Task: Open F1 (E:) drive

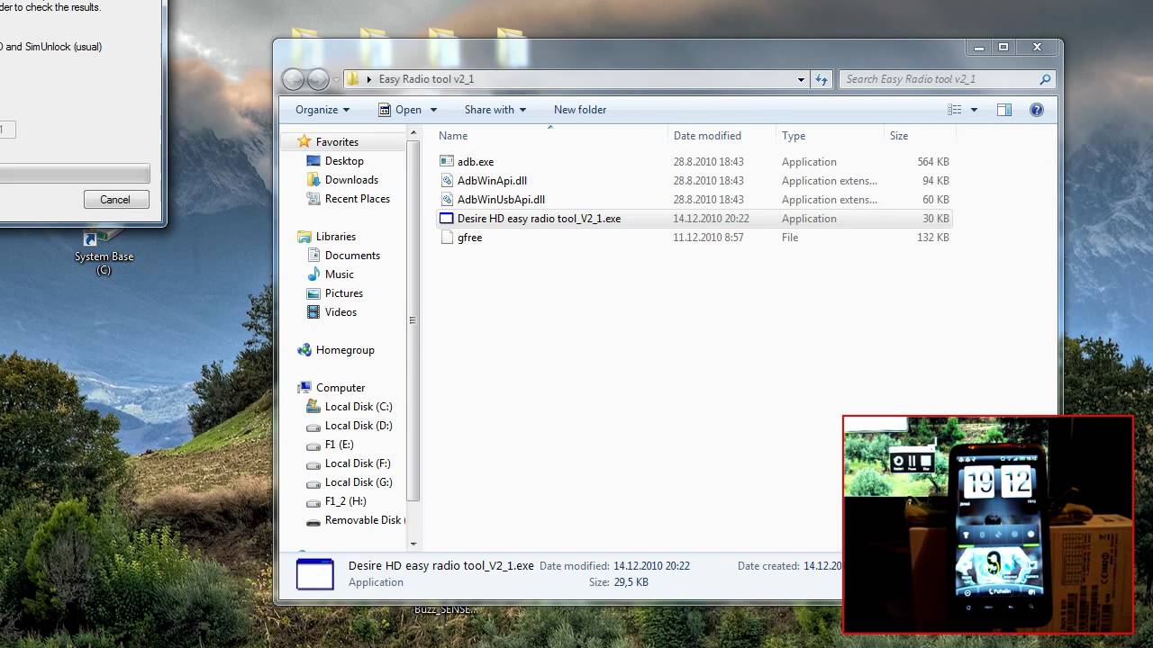Action: pos(339,445)
